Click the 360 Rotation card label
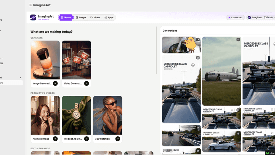 coord(102,139)
